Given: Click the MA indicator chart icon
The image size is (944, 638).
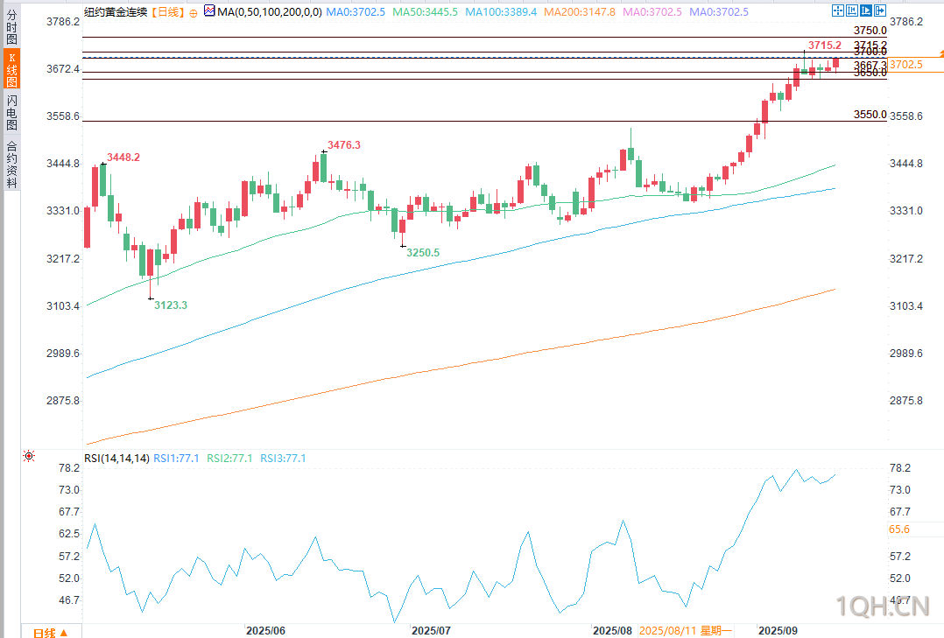Looking at the screenshot, I should 209,11.
